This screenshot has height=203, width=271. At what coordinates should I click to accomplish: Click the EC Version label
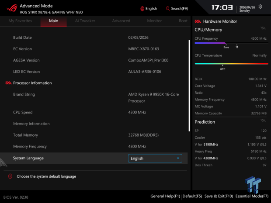coord(22,49)
